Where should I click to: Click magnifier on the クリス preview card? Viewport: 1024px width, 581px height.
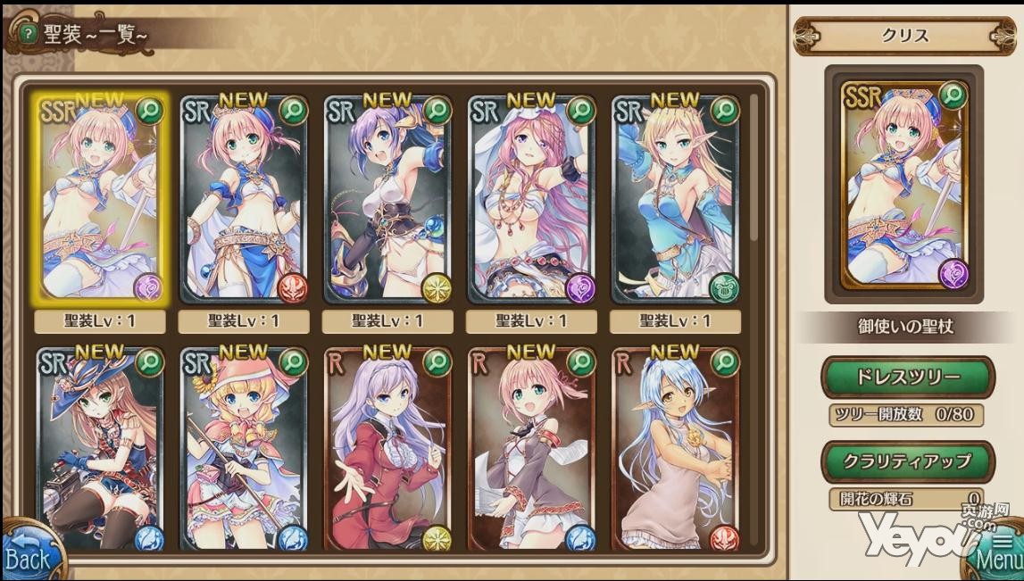[x=953, y=96]
